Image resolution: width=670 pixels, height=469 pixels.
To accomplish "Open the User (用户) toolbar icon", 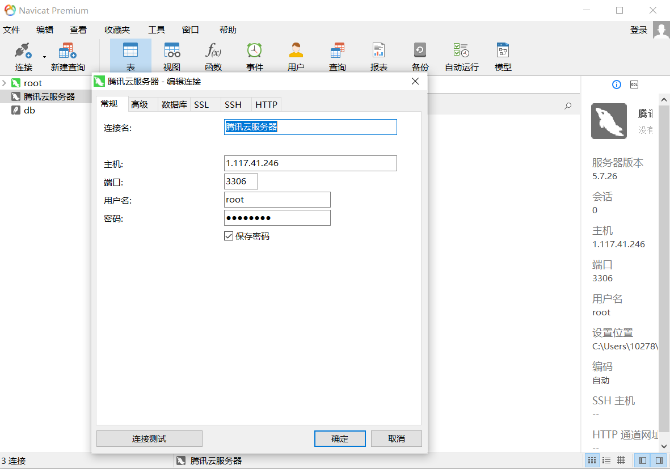I will point(296,56).
